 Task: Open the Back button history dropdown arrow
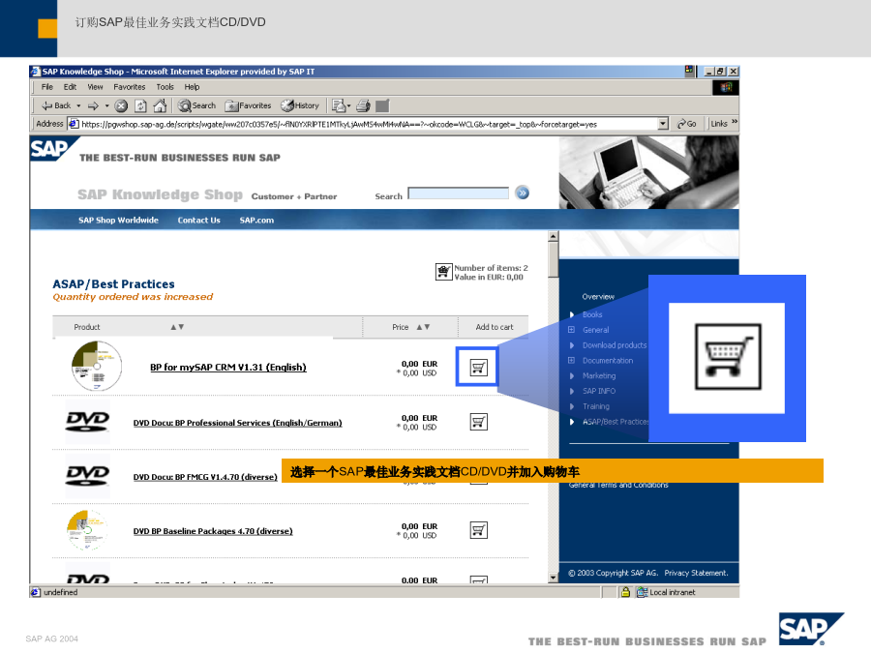pos(78,105)
